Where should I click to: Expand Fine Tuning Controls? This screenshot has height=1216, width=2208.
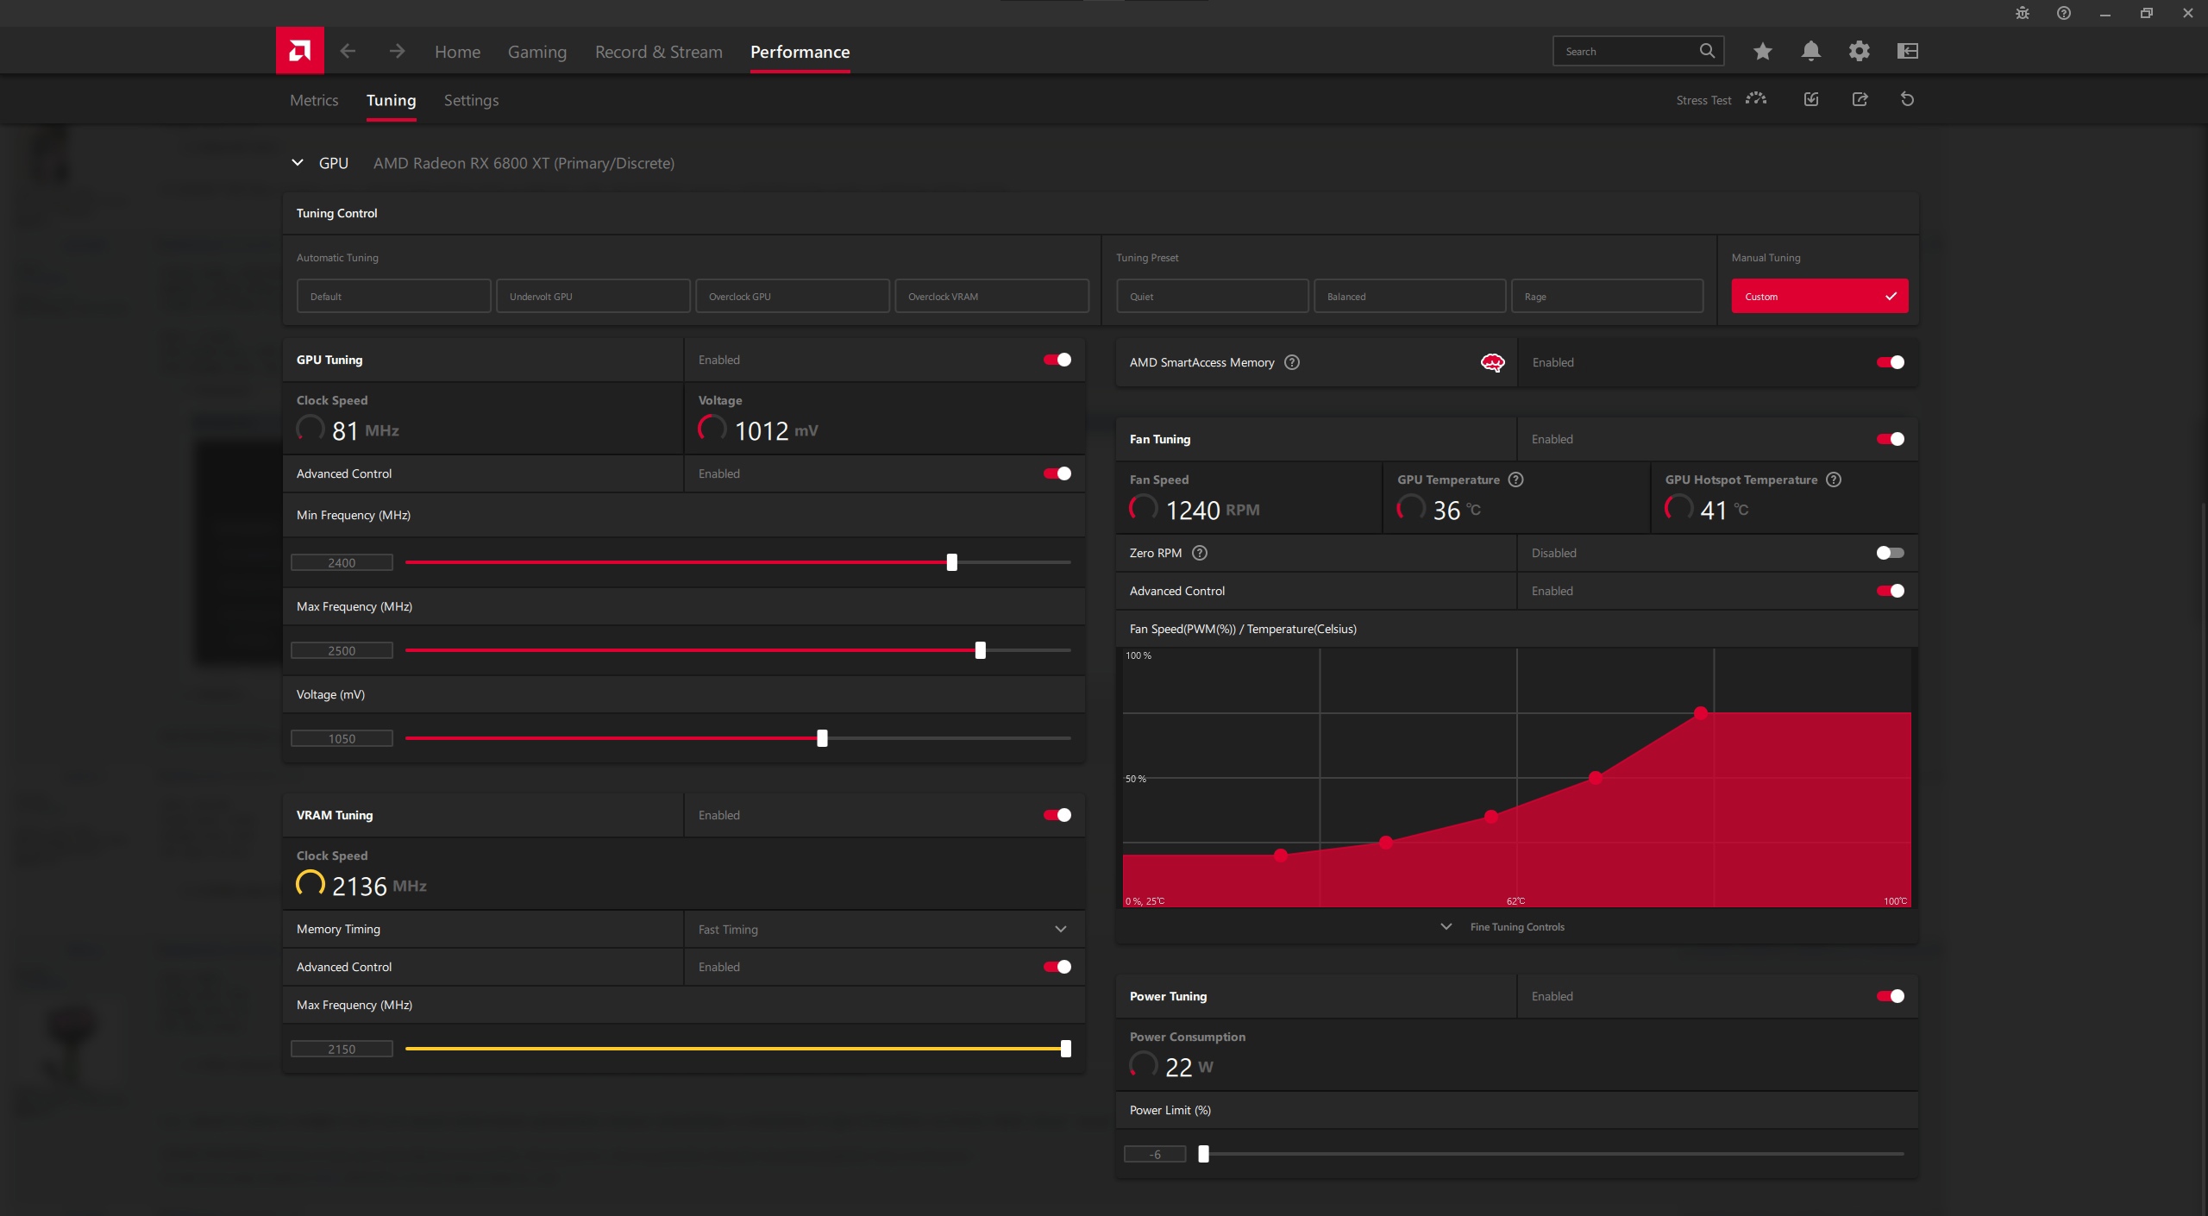[1516, 927]
